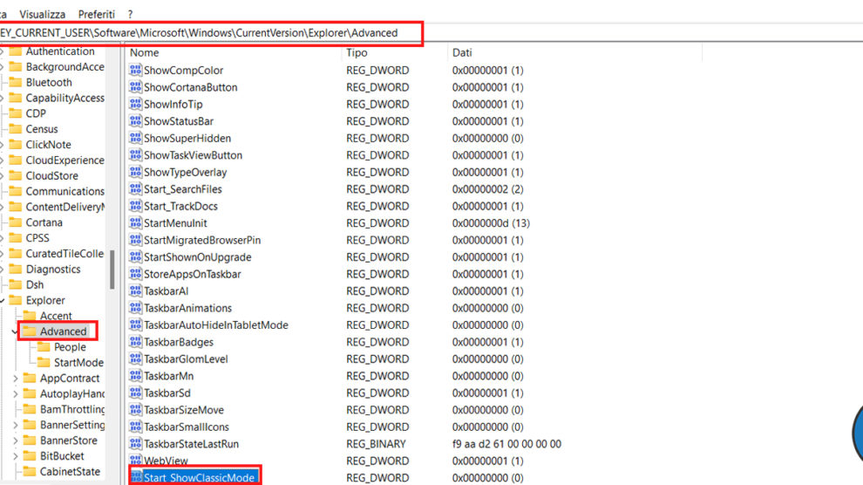Click the TaskbarBadges value icon
The image size is (863, 485).
point(135,342)
